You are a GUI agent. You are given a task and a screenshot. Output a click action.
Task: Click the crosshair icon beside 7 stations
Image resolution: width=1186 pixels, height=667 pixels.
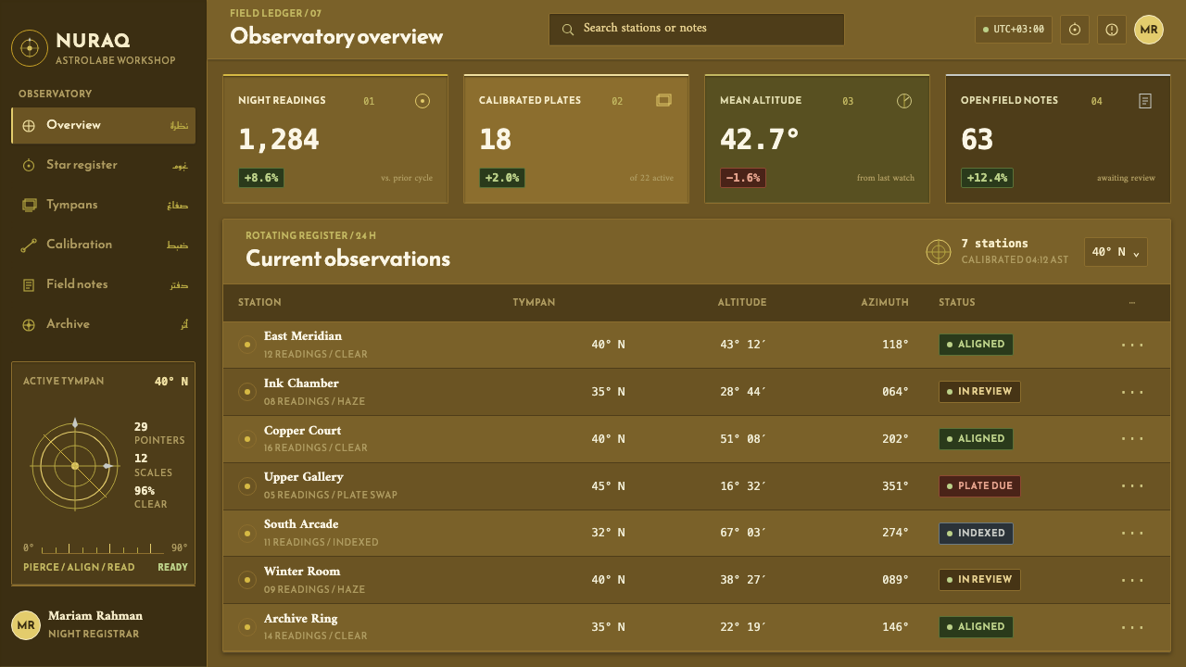coord(939,252)
